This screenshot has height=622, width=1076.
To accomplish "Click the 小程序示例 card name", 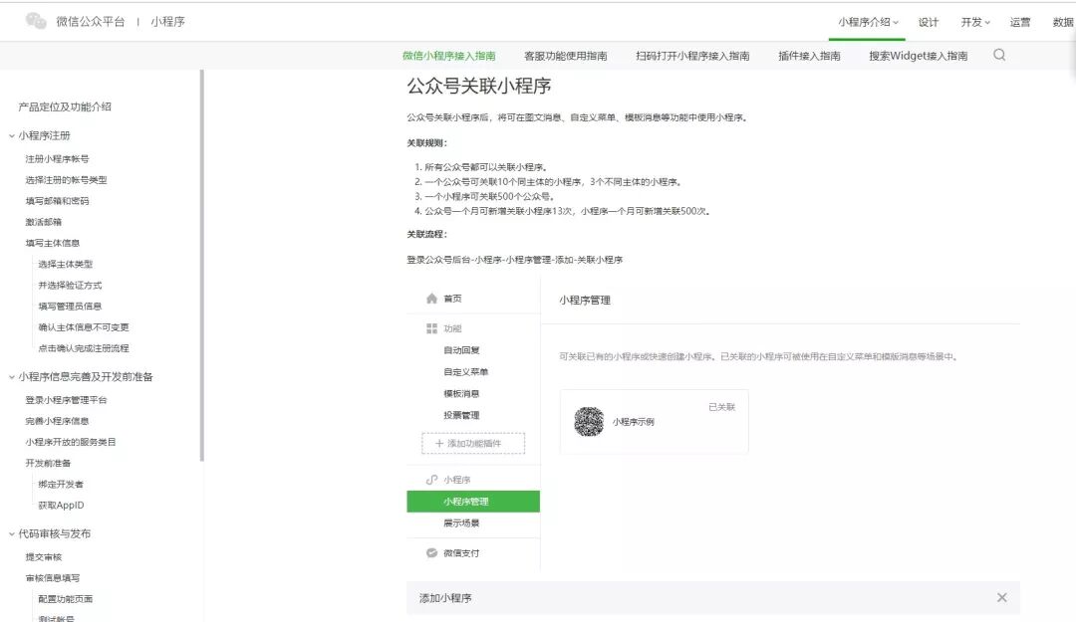I will pos(634,422).
